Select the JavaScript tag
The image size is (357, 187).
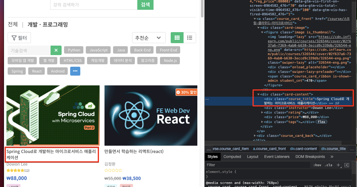pyautogui.click(x=99, y=50)
